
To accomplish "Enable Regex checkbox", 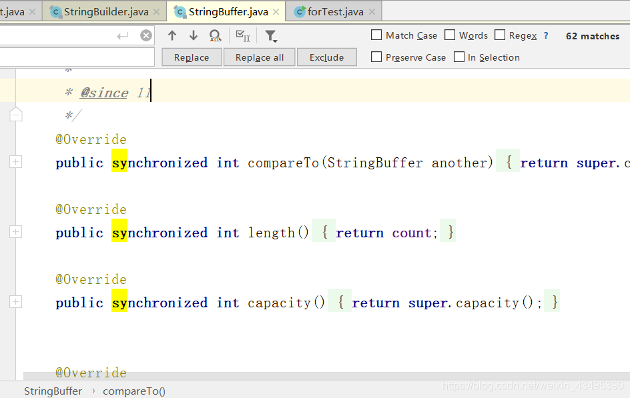I will point(499,35).
